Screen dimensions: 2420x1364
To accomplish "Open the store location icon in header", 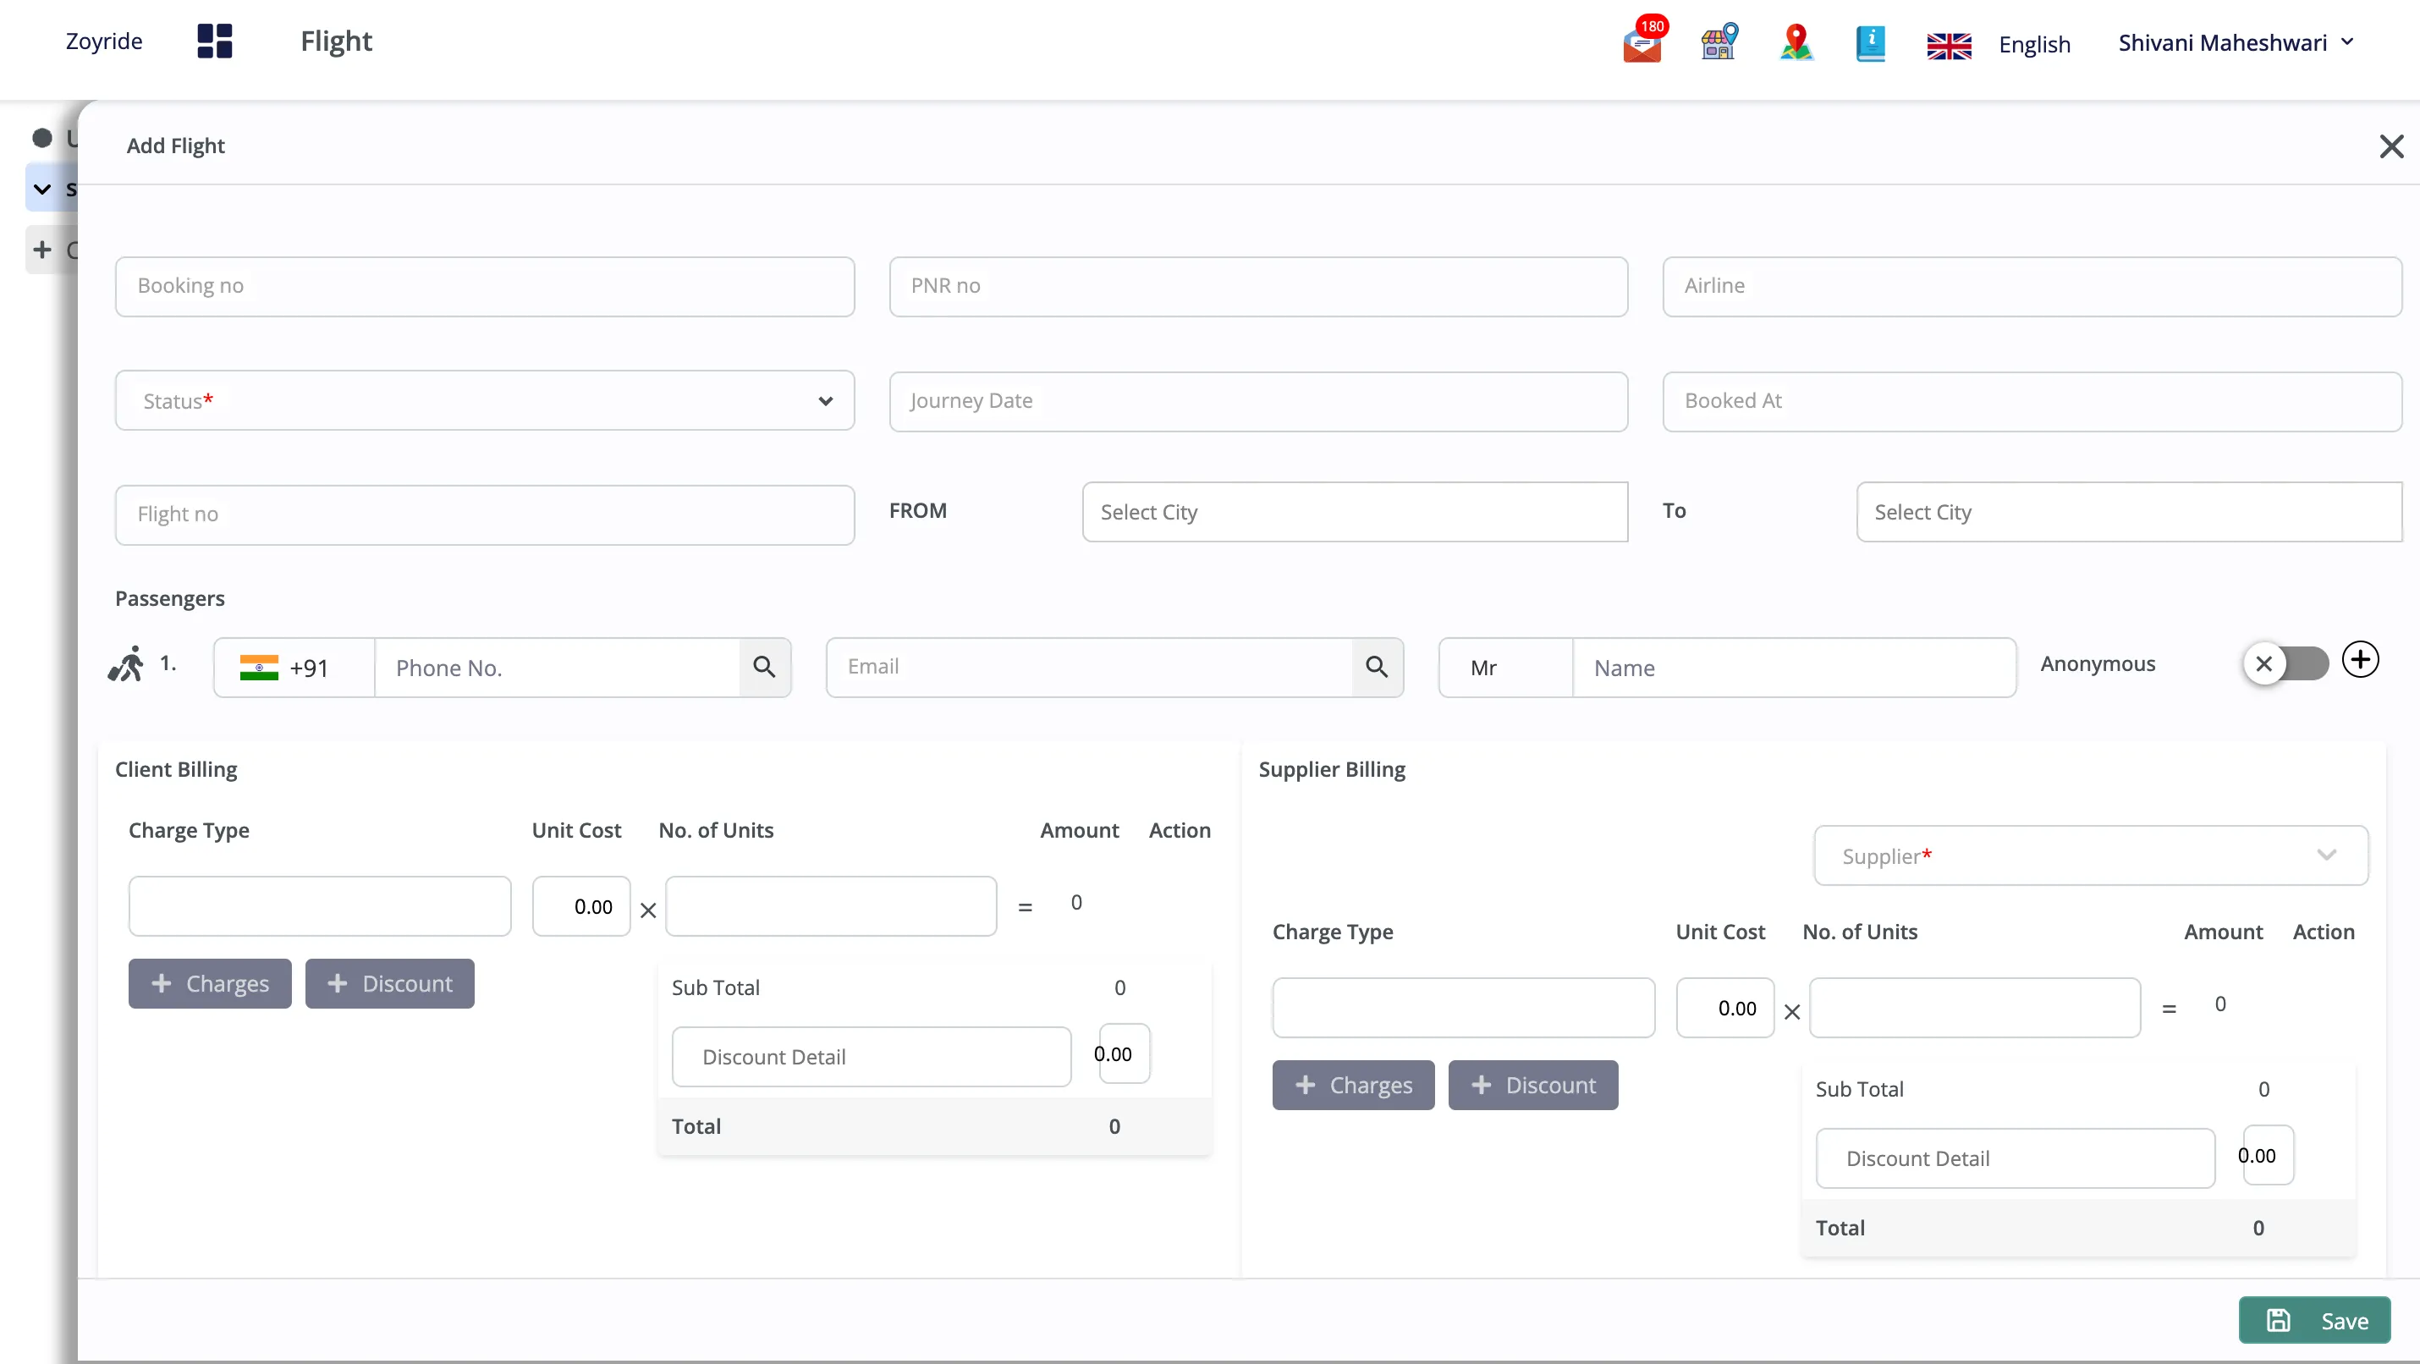I will click(1719, 42).
